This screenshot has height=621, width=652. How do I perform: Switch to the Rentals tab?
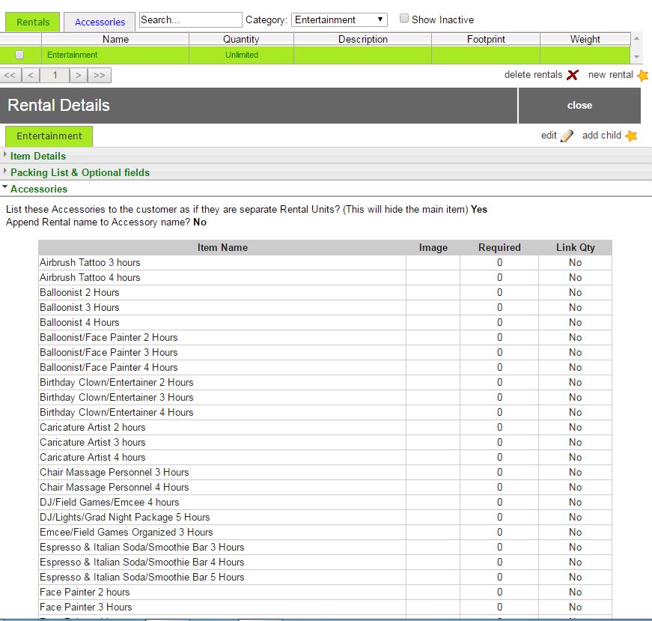click(x=33, y=22)
